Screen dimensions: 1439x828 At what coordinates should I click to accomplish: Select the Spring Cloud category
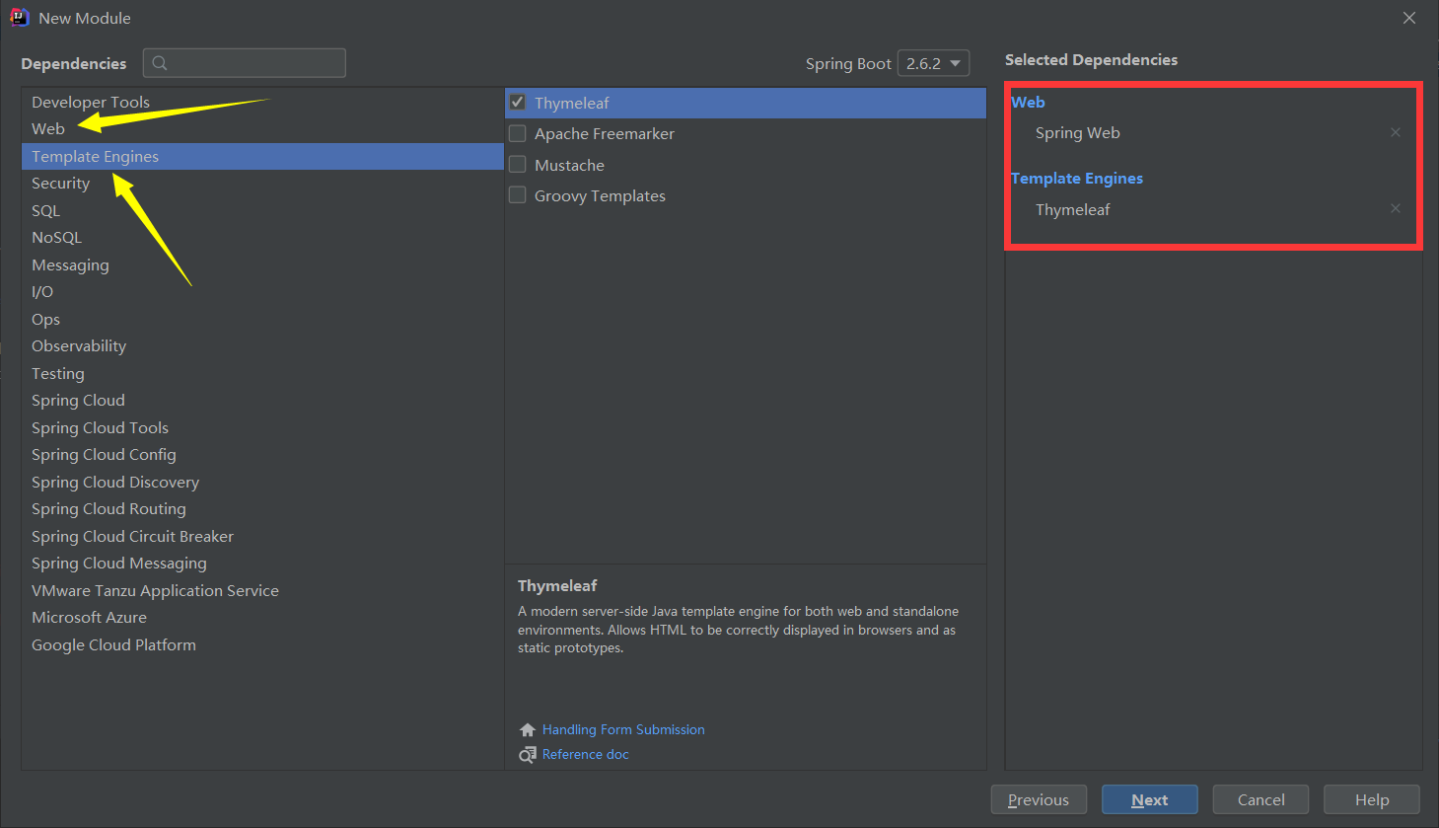[x=262, y=401]
